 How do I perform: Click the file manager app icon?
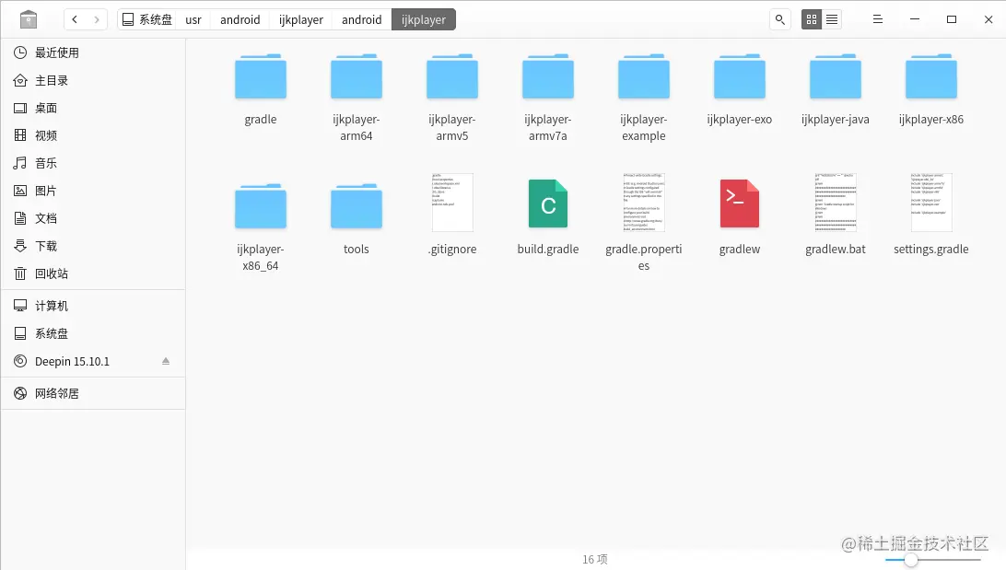click(x=29, y=20)
